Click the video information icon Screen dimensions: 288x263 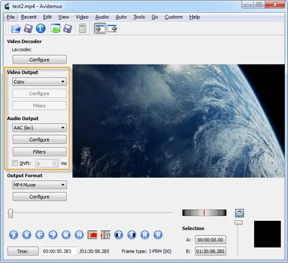(x=41, y=29)
